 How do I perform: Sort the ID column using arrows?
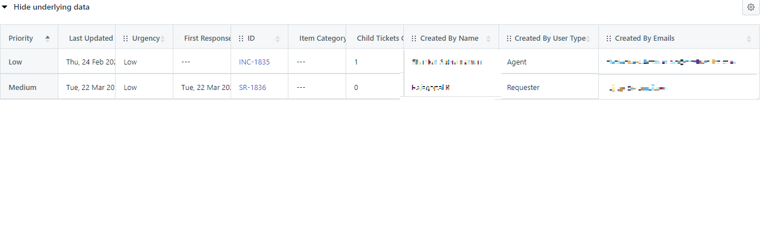pos(278,39)
